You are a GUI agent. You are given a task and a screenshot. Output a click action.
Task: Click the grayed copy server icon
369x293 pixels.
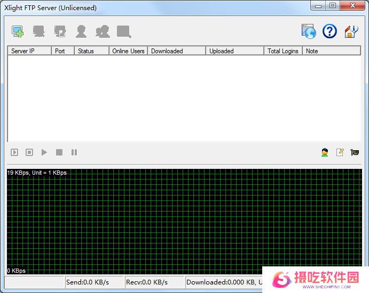pos(60,31)
